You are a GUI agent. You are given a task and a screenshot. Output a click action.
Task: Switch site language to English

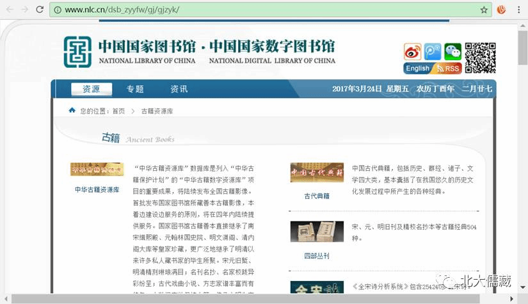pos(417,68)
